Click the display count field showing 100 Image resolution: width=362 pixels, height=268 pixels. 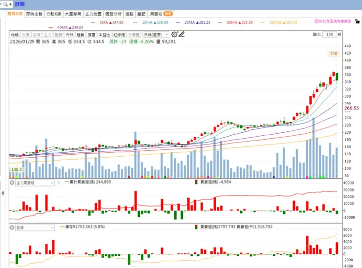click(330, 35)
